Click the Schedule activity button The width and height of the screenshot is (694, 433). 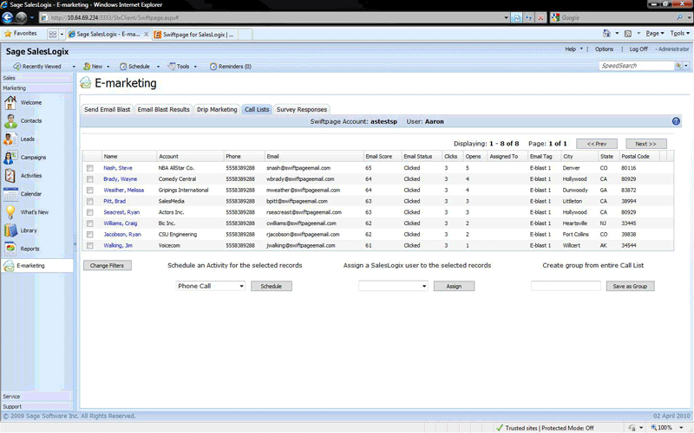coord(272,286)
